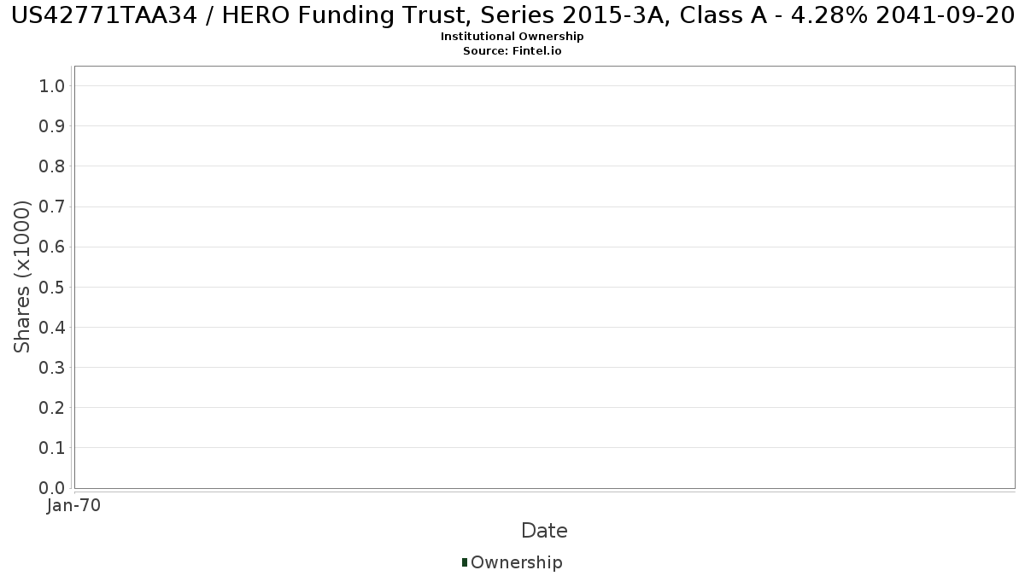Click the 0.4 y-axis label

(x=52, y=328)
